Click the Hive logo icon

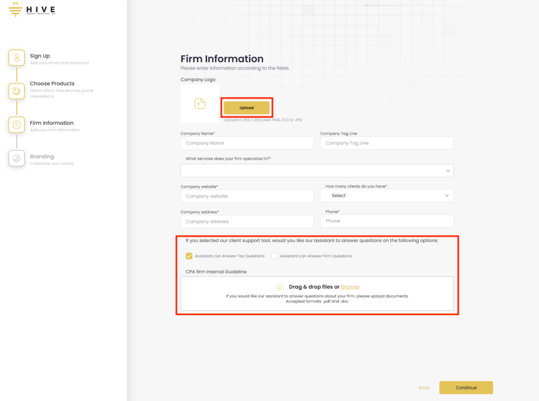(16, 9)
